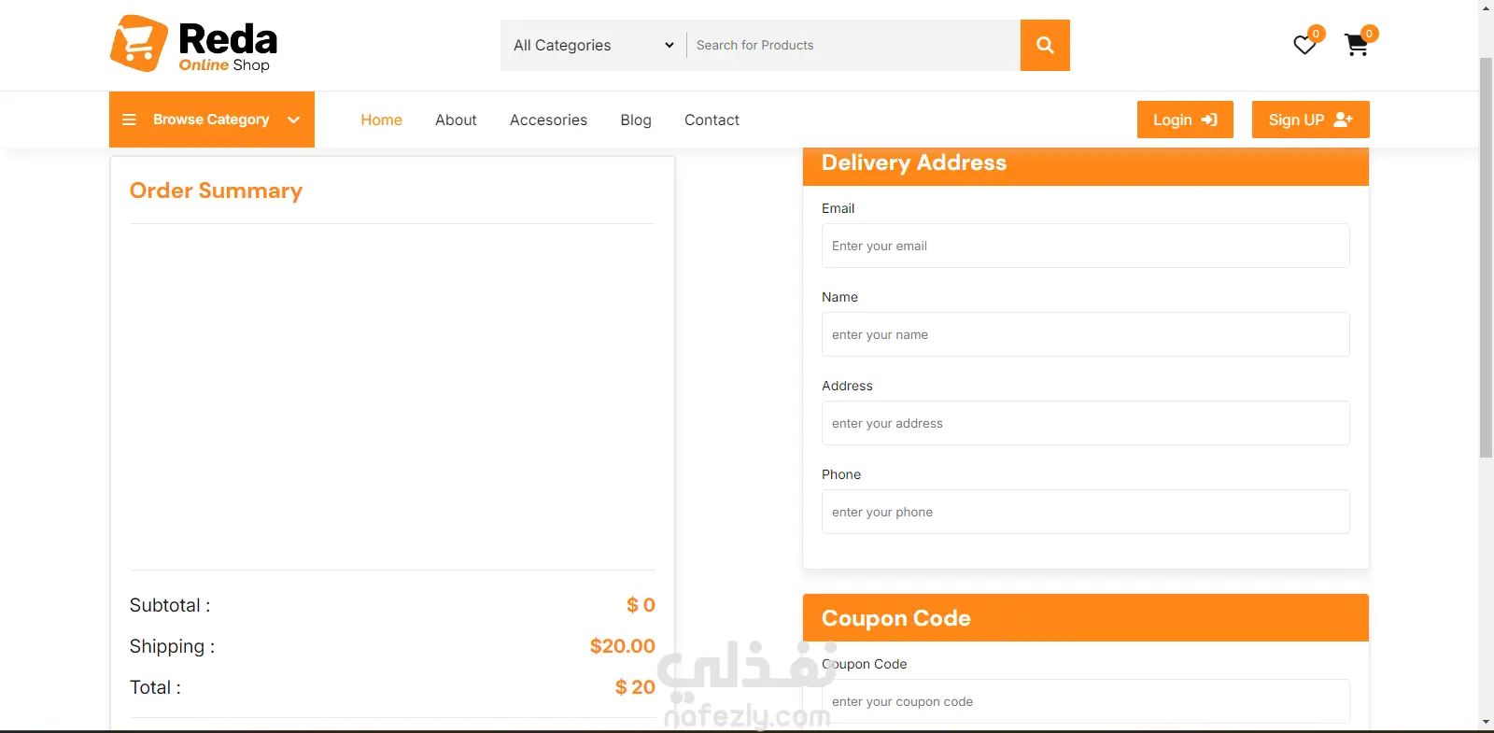Click the scrollbar down arrow
The image size is (1494, 733).
point(1486,723)
